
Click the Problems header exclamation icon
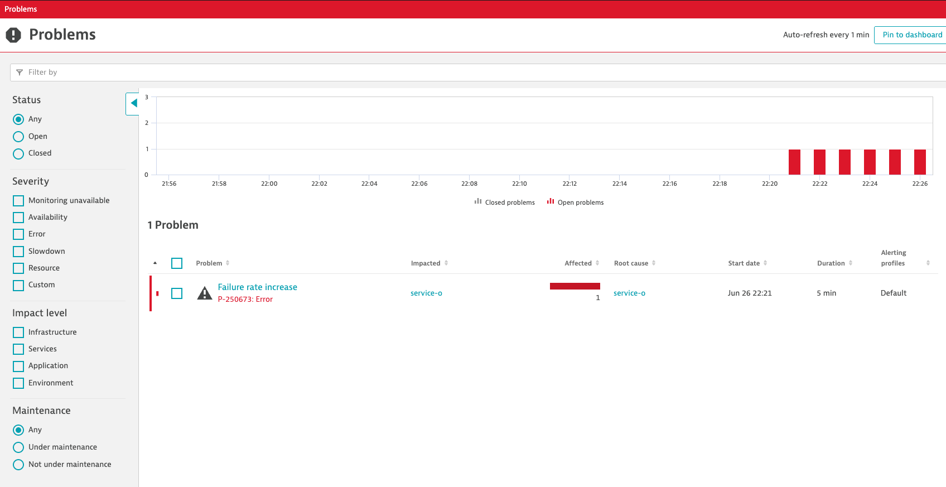point(13,35)
